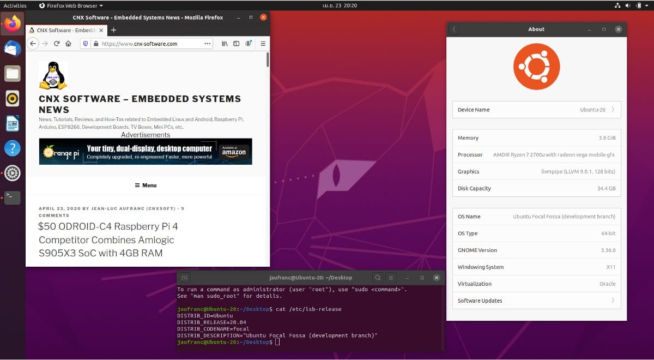Screen dimensions: 654x360
Task: Open Rhythmbox from the dock
Action: pyautogui.click(x=13, y=99)
